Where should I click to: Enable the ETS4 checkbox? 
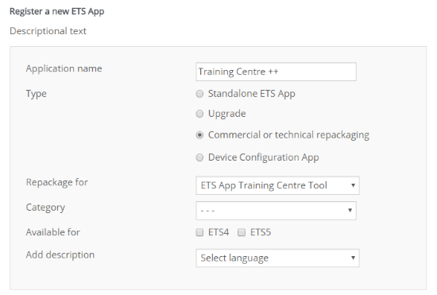tap(199, 232)
